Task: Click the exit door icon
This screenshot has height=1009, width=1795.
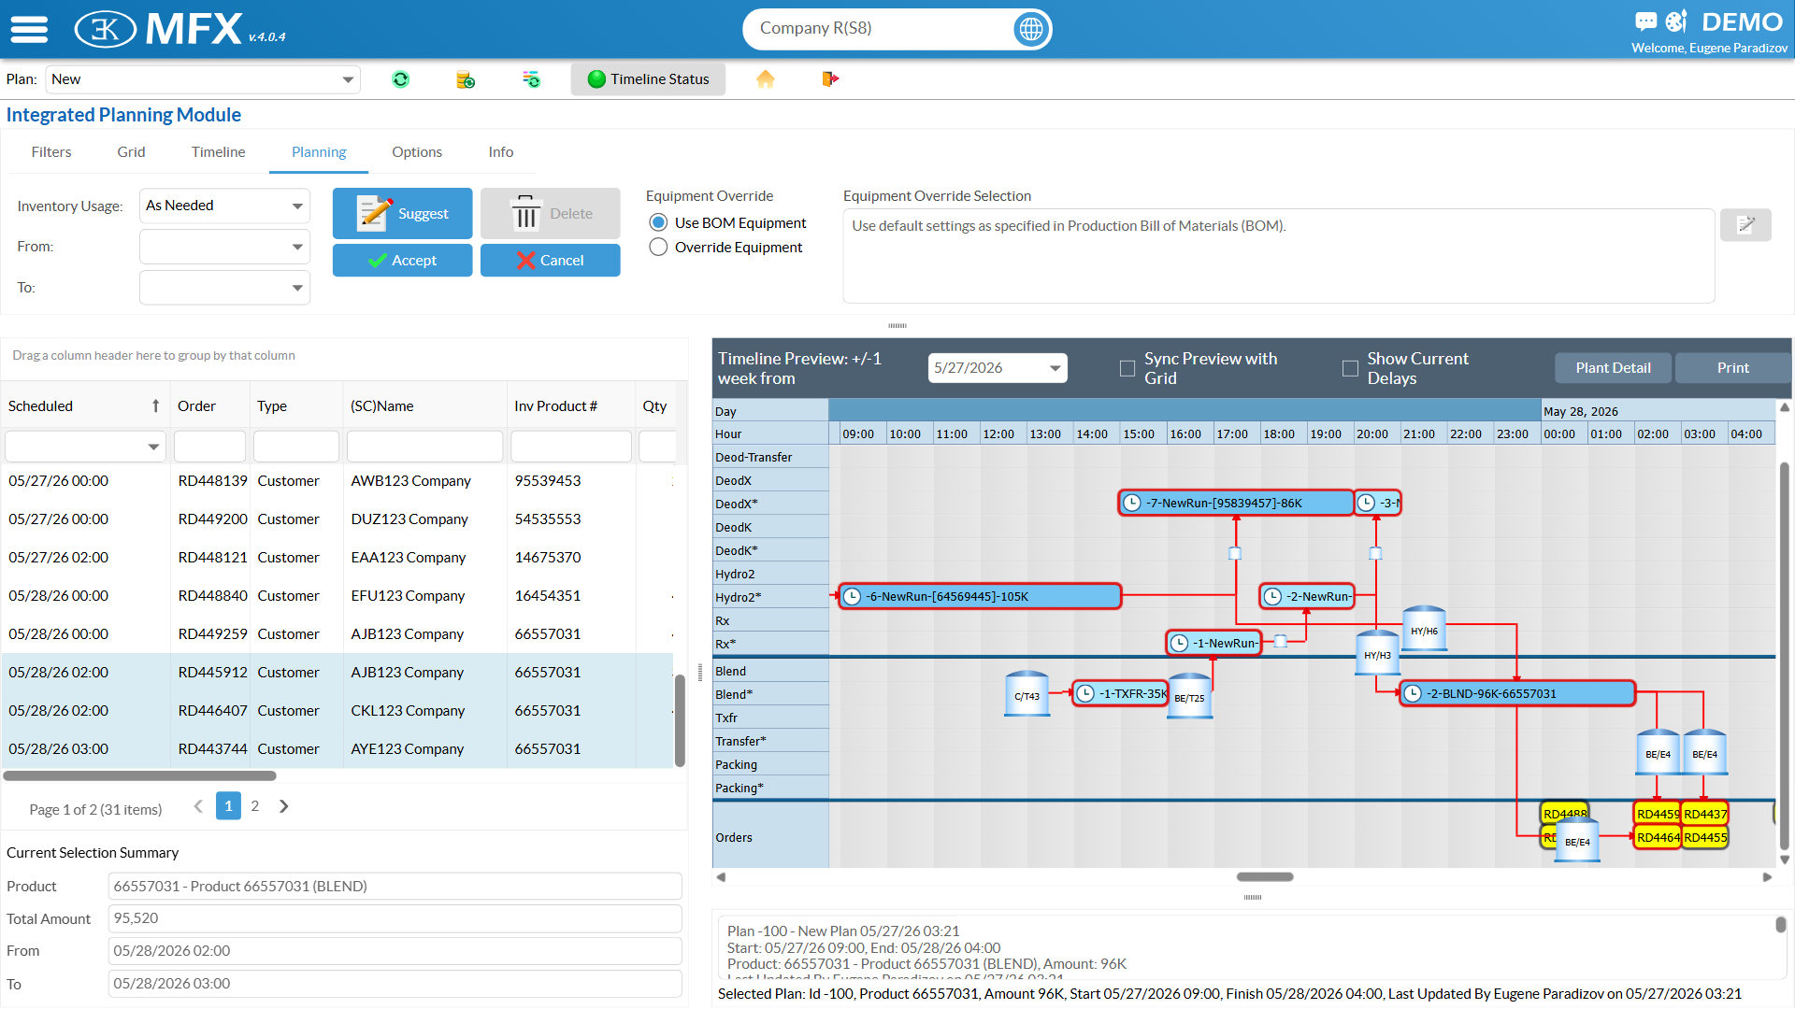Action: point(830,79)
